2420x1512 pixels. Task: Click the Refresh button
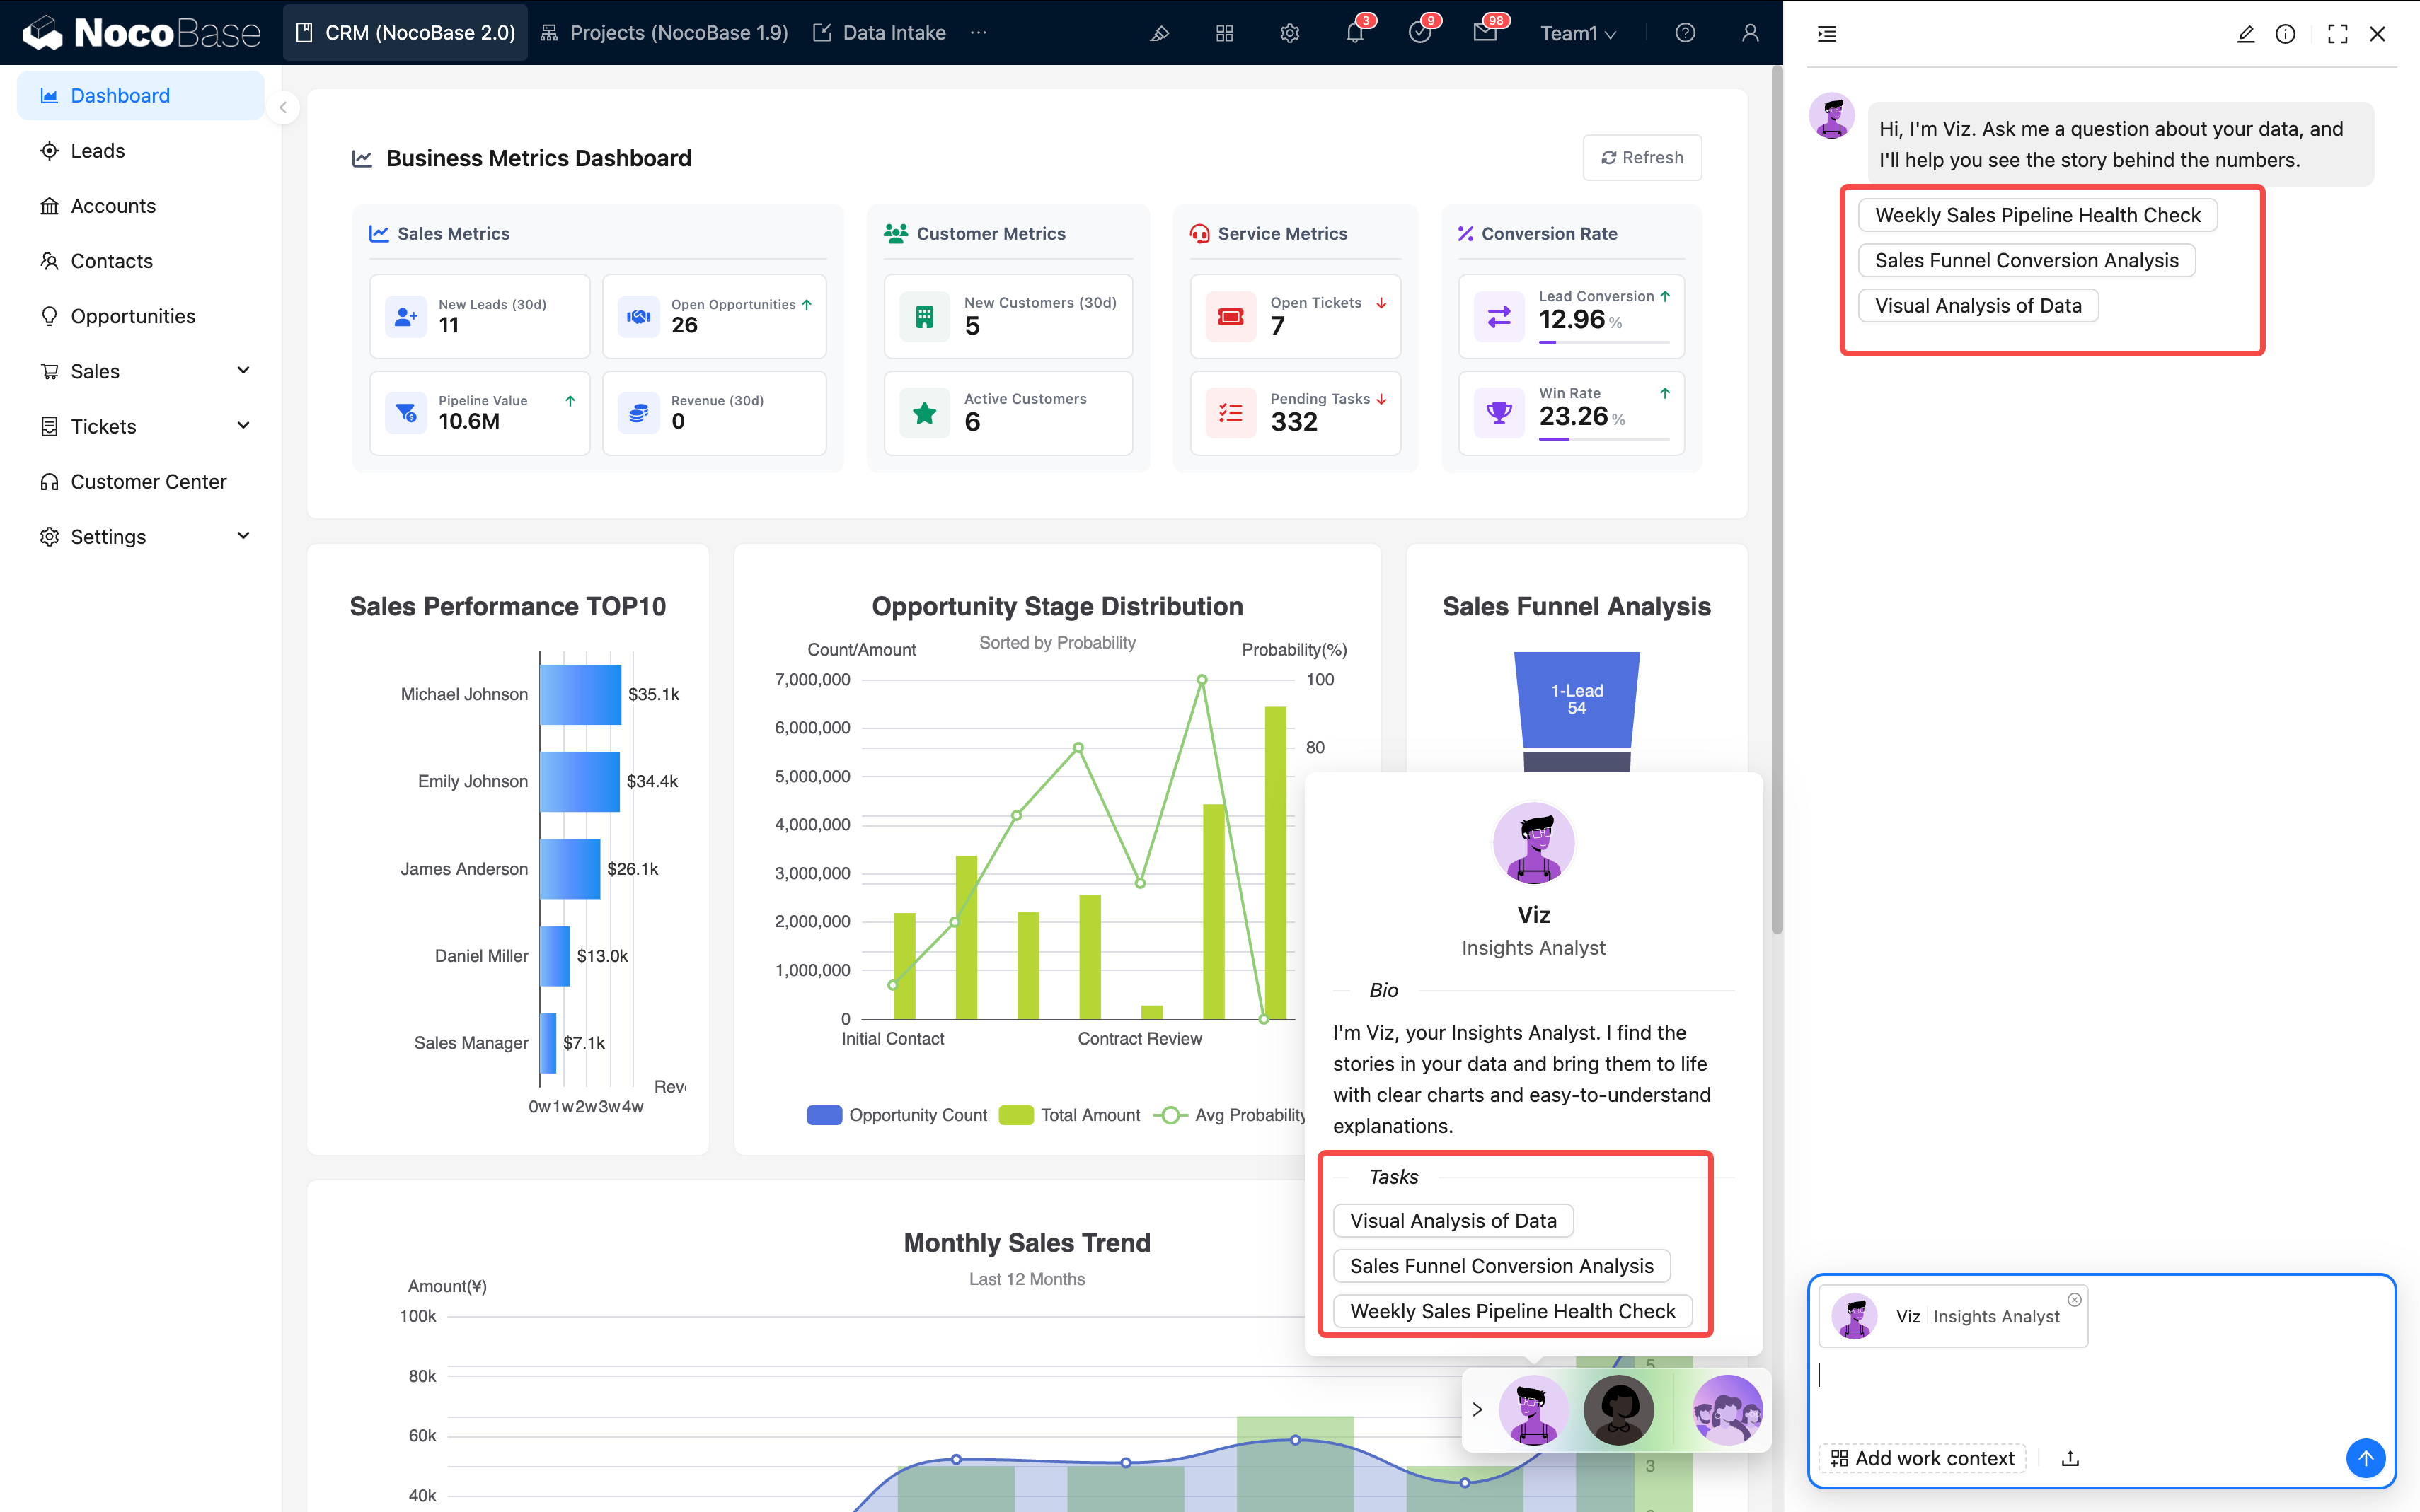pos(1642,157)
